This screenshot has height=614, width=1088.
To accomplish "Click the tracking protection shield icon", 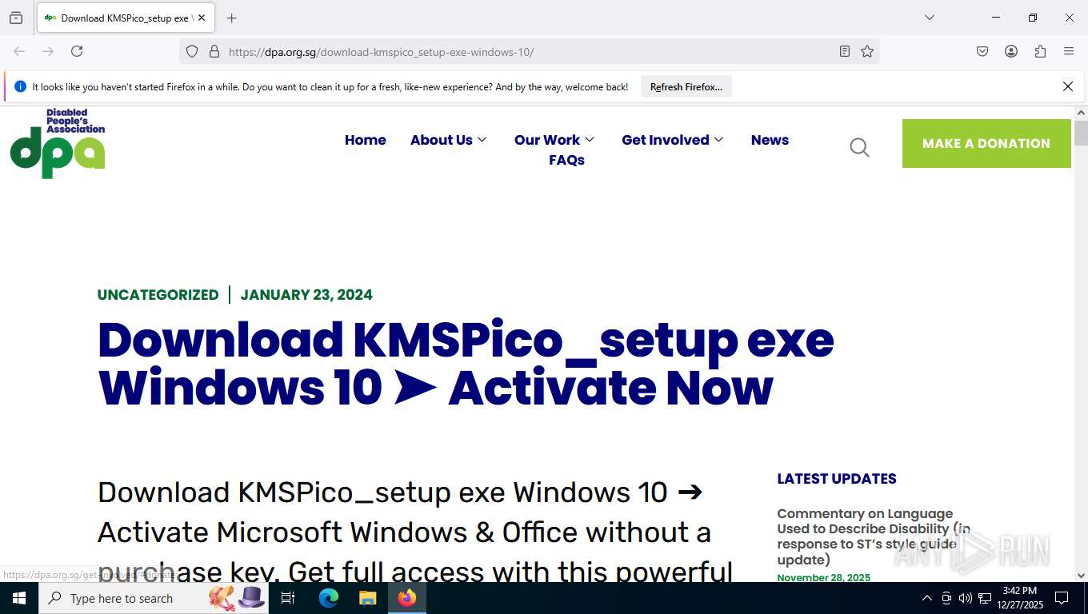I will [192, 51].
